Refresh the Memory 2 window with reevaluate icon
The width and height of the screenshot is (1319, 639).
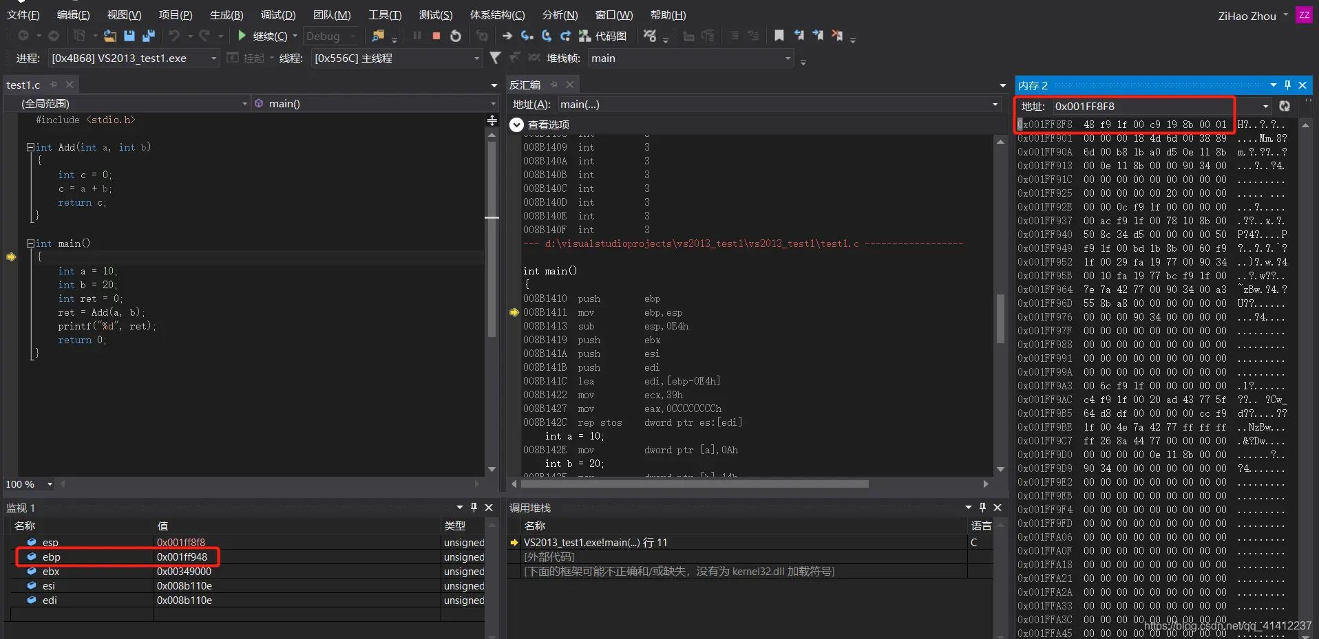[1285, 106]
